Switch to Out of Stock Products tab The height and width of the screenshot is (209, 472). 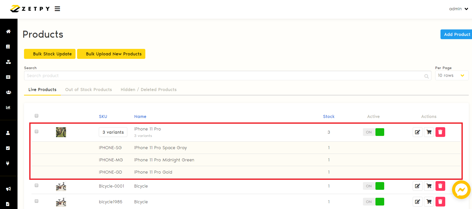(89, 90)
